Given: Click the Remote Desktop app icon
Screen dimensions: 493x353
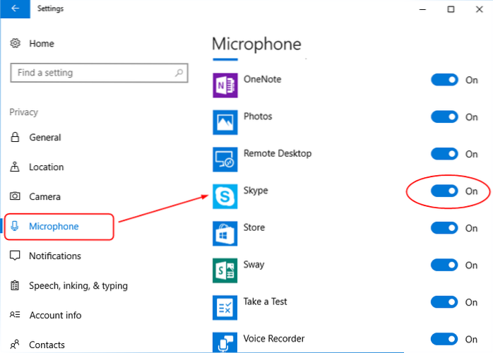Looking at the screenshot, I should point(225,160).
